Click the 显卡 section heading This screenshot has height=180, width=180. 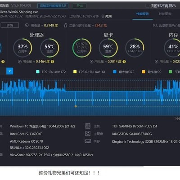pos(108,35)
